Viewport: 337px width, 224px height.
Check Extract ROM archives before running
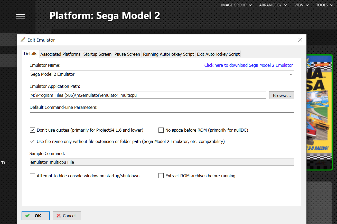(161, 176)
